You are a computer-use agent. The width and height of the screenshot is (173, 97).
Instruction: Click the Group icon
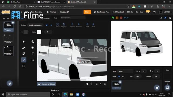tap(58, 25)
